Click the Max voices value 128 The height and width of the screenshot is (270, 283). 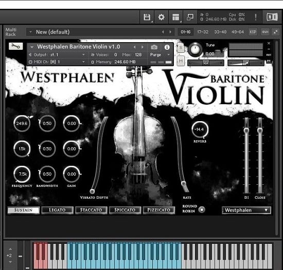pos(138,54)
